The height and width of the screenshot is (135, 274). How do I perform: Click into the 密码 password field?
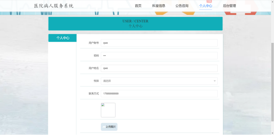point(159,56)
